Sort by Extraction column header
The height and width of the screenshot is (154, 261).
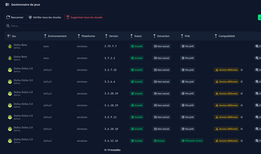coord(161,36)
